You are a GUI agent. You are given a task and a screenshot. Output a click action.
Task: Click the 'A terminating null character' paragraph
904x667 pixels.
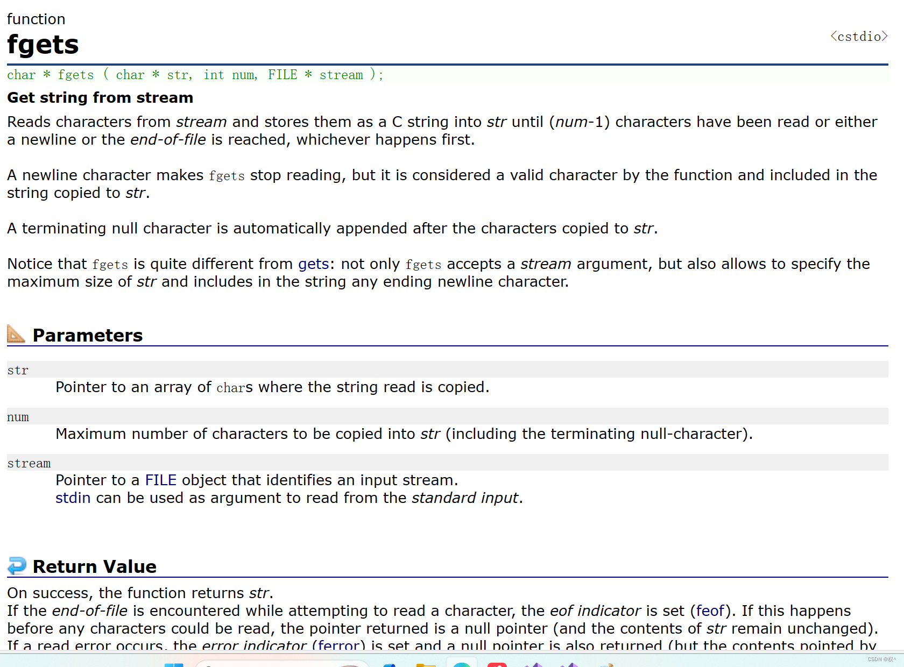click(333, 228)
